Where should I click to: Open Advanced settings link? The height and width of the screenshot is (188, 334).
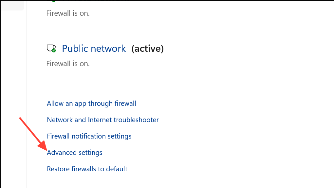pos(75,153)
